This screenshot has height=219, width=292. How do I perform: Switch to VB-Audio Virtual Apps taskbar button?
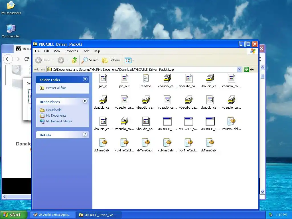click(x=53, y=215)
